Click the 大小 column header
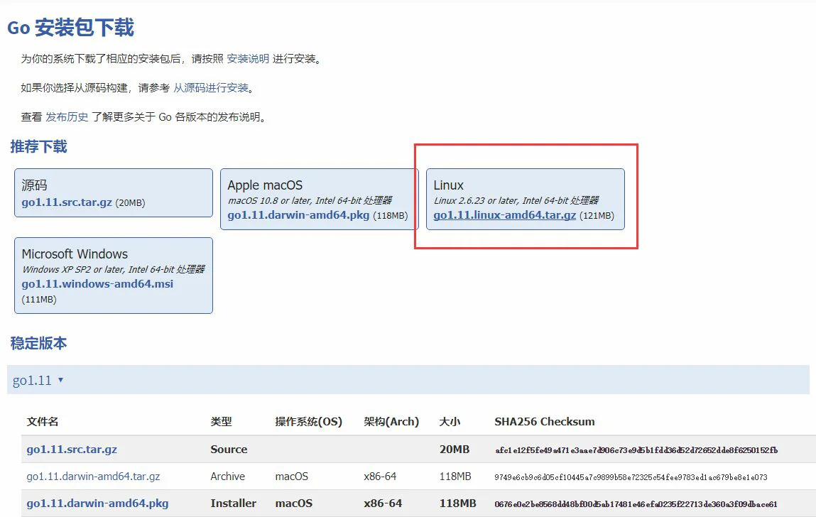 pyautogui.click(x=450, y=422)
